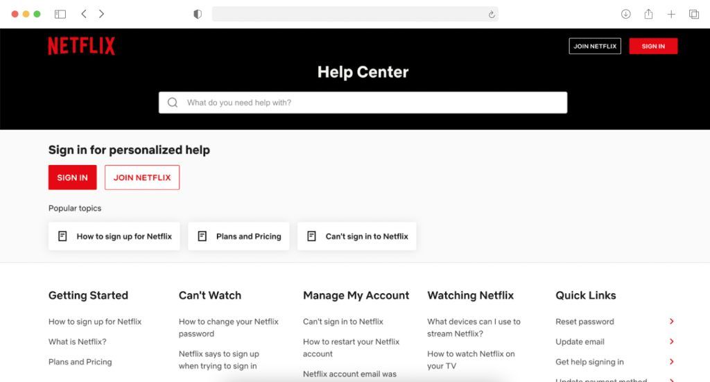The width and height of the screenshot is (710, 382).
Task: Open How to sign up link under Getting Started
Action: 94,322
